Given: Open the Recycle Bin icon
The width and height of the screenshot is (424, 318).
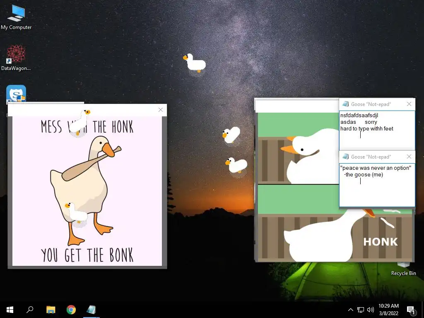Looking at the screenshot, I should pos(403,269).
